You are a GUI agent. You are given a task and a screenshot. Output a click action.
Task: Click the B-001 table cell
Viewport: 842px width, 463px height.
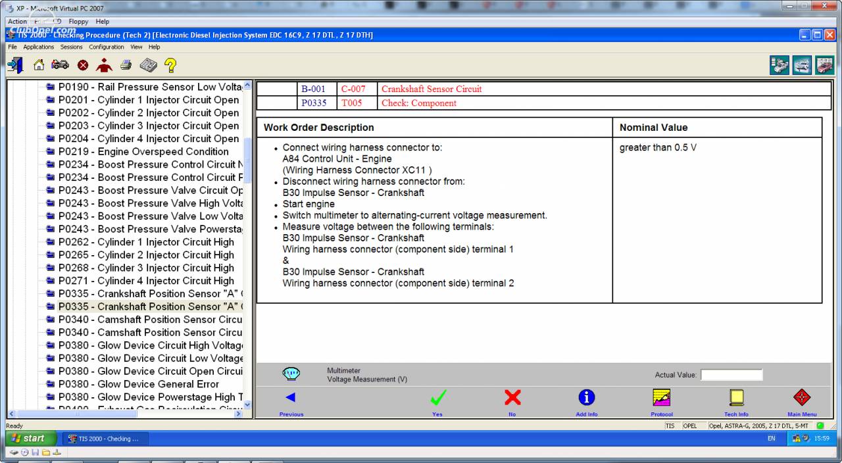[x=316, y=89]
